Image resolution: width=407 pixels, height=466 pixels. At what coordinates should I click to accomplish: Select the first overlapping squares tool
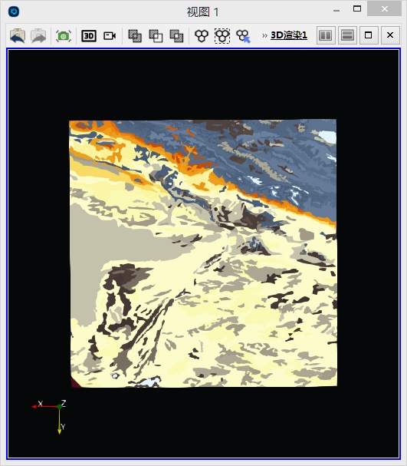coord(135,36)
